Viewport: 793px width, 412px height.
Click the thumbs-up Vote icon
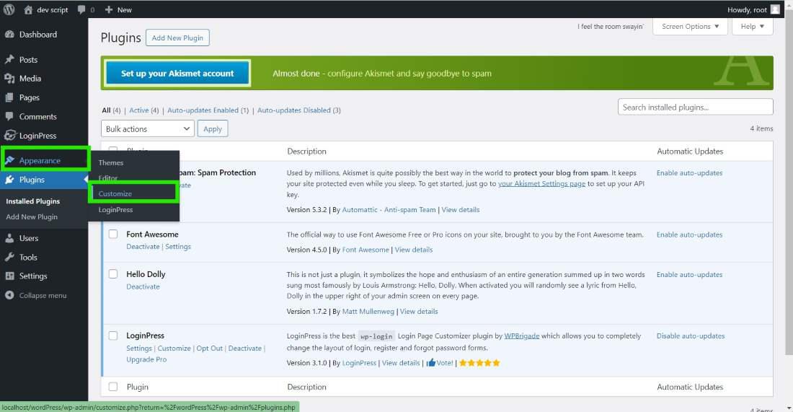431,362
